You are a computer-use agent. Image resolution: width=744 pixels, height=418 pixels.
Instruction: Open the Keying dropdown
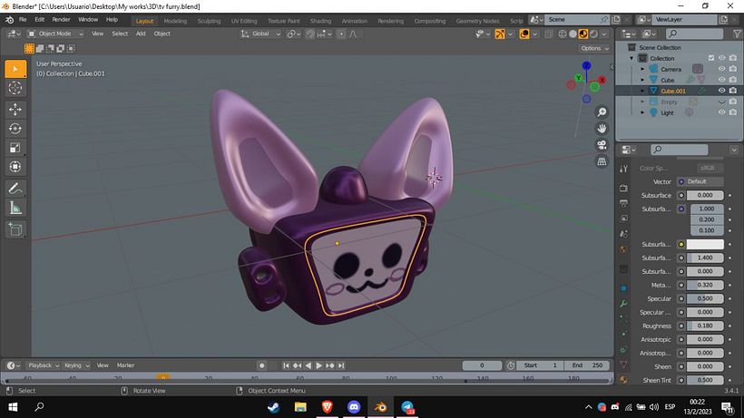tap(76, 365)
